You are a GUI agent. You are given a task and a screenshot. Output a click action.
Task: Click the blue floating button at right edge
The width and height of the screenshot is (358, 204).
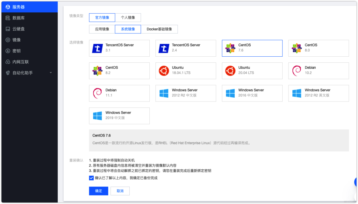click(356, 182)
